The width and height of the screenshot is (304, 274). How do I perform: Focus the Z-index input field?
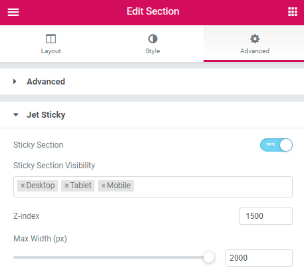pyautogui.click(x=266, y=216)
